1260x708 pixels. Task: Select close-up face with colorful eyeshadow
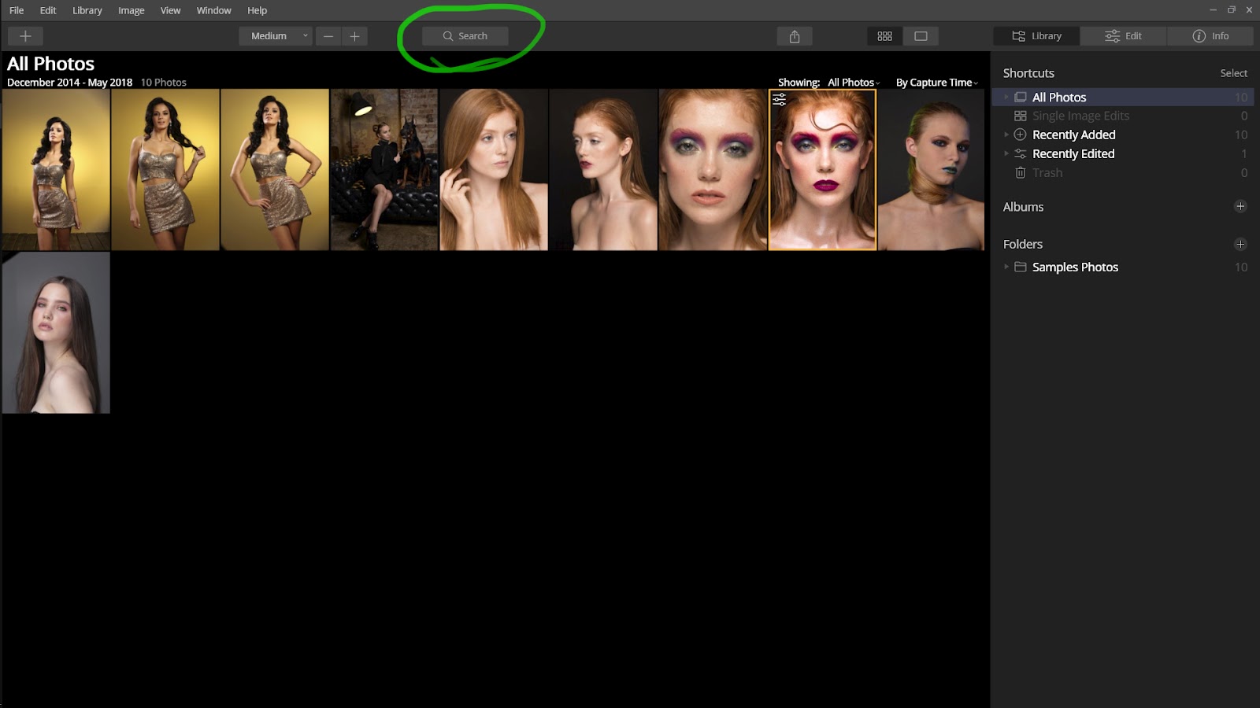713,169
